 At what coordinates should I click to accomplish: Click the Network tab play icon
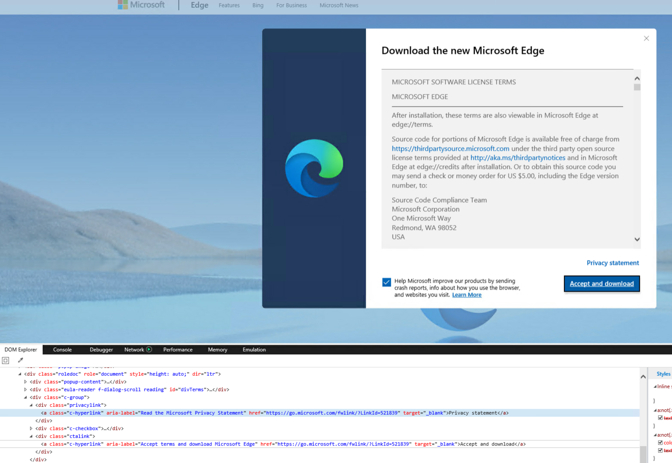click(149, 350)
